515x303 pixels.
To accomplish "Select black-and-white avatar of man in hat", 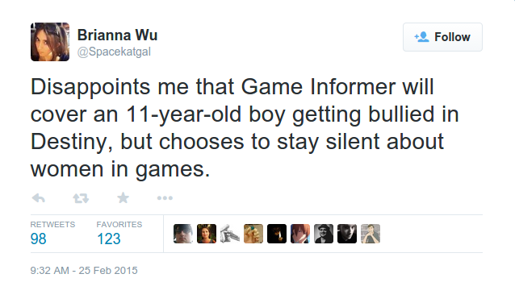I will point(324,234).
